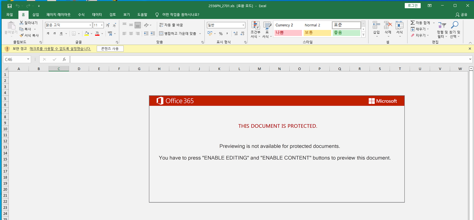Increase font size with larger 가 icon
This screenshot has height=220, width=474.
tap(108, 25)
